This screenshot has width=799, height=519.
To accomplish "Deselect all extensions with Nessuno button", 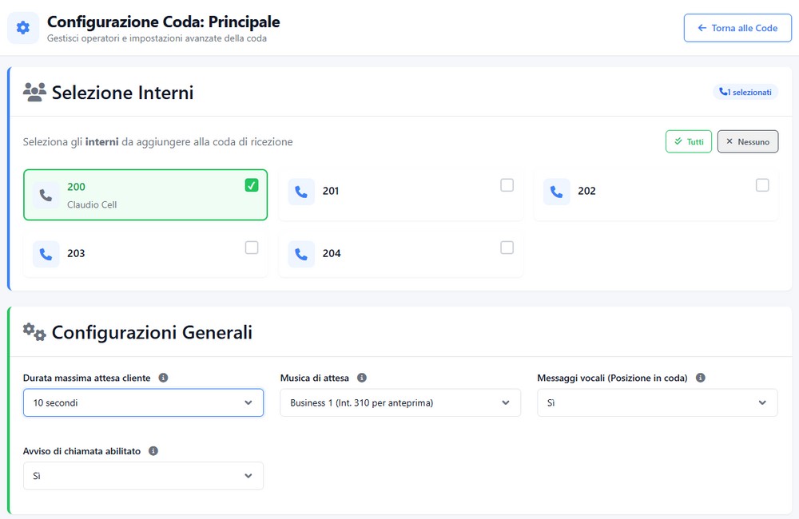I will coord(747,142).
